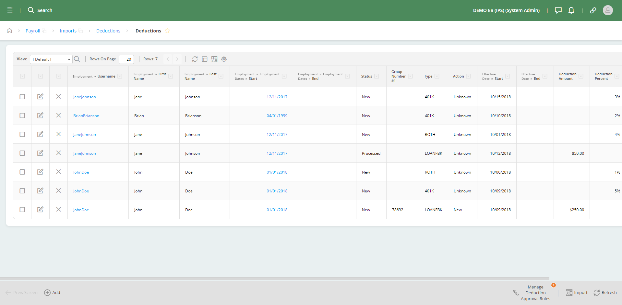
Task: Open the View [Default] dropdown
Action: point(51,59)
